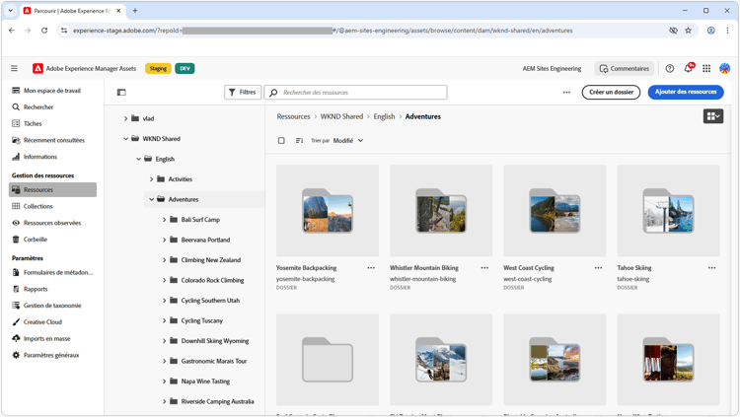Screen dimensions: 740x417
Task: Select Gastronomic Marais Tour in the tree
Action: coord(214,362)
